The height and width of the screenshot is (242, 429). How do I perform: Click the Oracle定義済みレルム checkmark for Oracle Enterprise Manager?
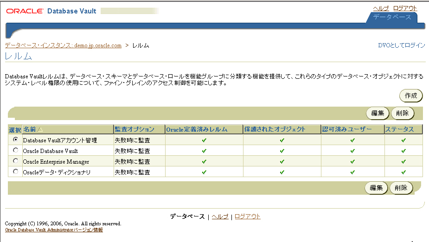pyautogui.click(x=204, y=162)
